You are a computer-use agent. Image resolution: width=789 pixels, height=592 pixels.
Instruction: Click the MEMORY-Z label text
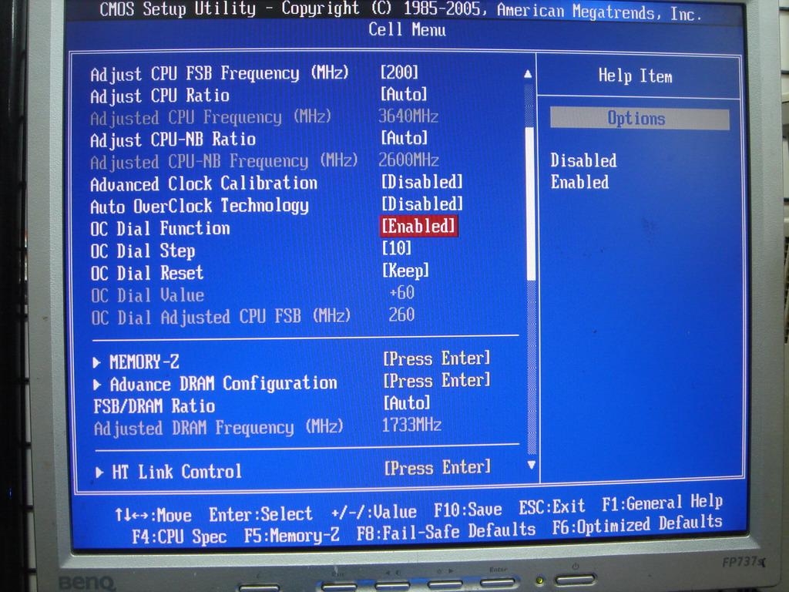[144, 362]
